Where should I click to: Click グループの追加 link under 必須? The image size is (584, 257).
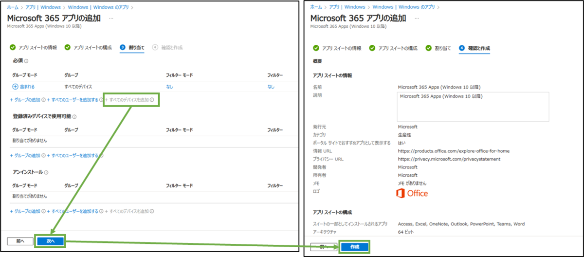25,100
